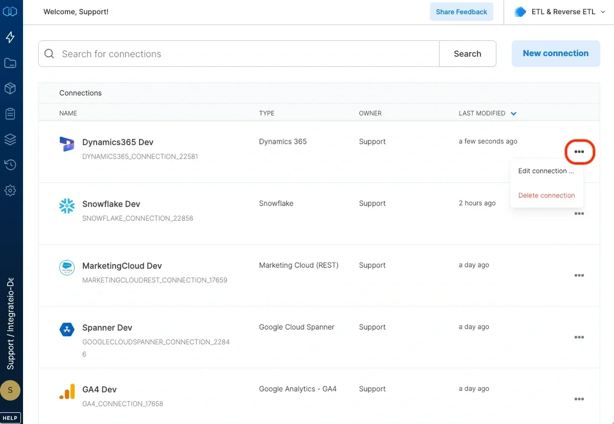The image size is (614, 424).
Task: Open the MarketingCloud Dev connection name
Action: coord(122,266)
